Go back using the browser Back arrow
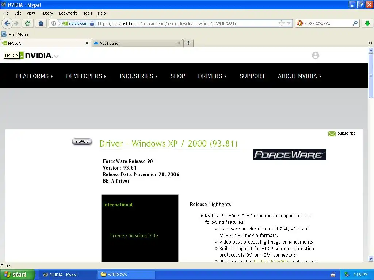374x280 pixels. (7, 23)
